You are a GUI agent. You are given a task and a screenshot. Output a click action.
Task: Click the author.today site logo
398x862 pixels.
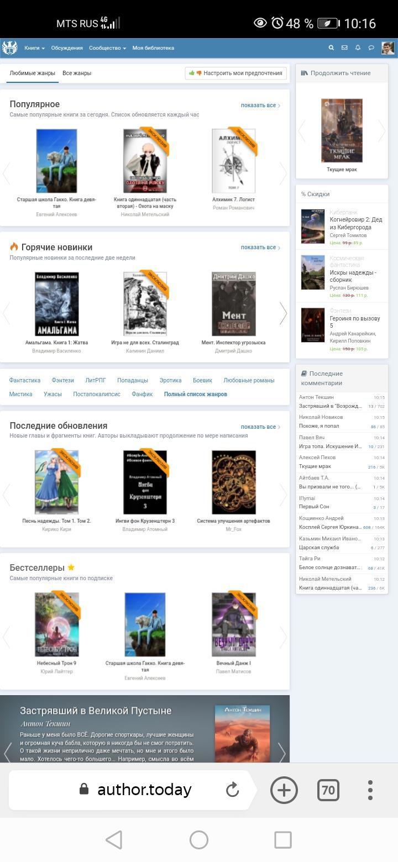click(x=9, y=48)
